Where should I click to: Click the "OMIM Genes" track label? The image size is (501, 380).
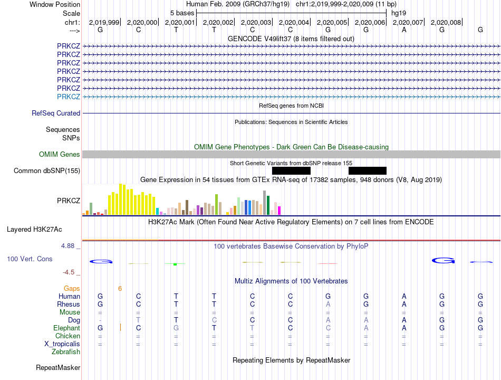click(x=59, y=154)
